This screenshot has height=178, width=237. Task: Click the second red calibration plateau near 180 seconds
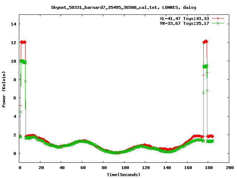point(205,42)
